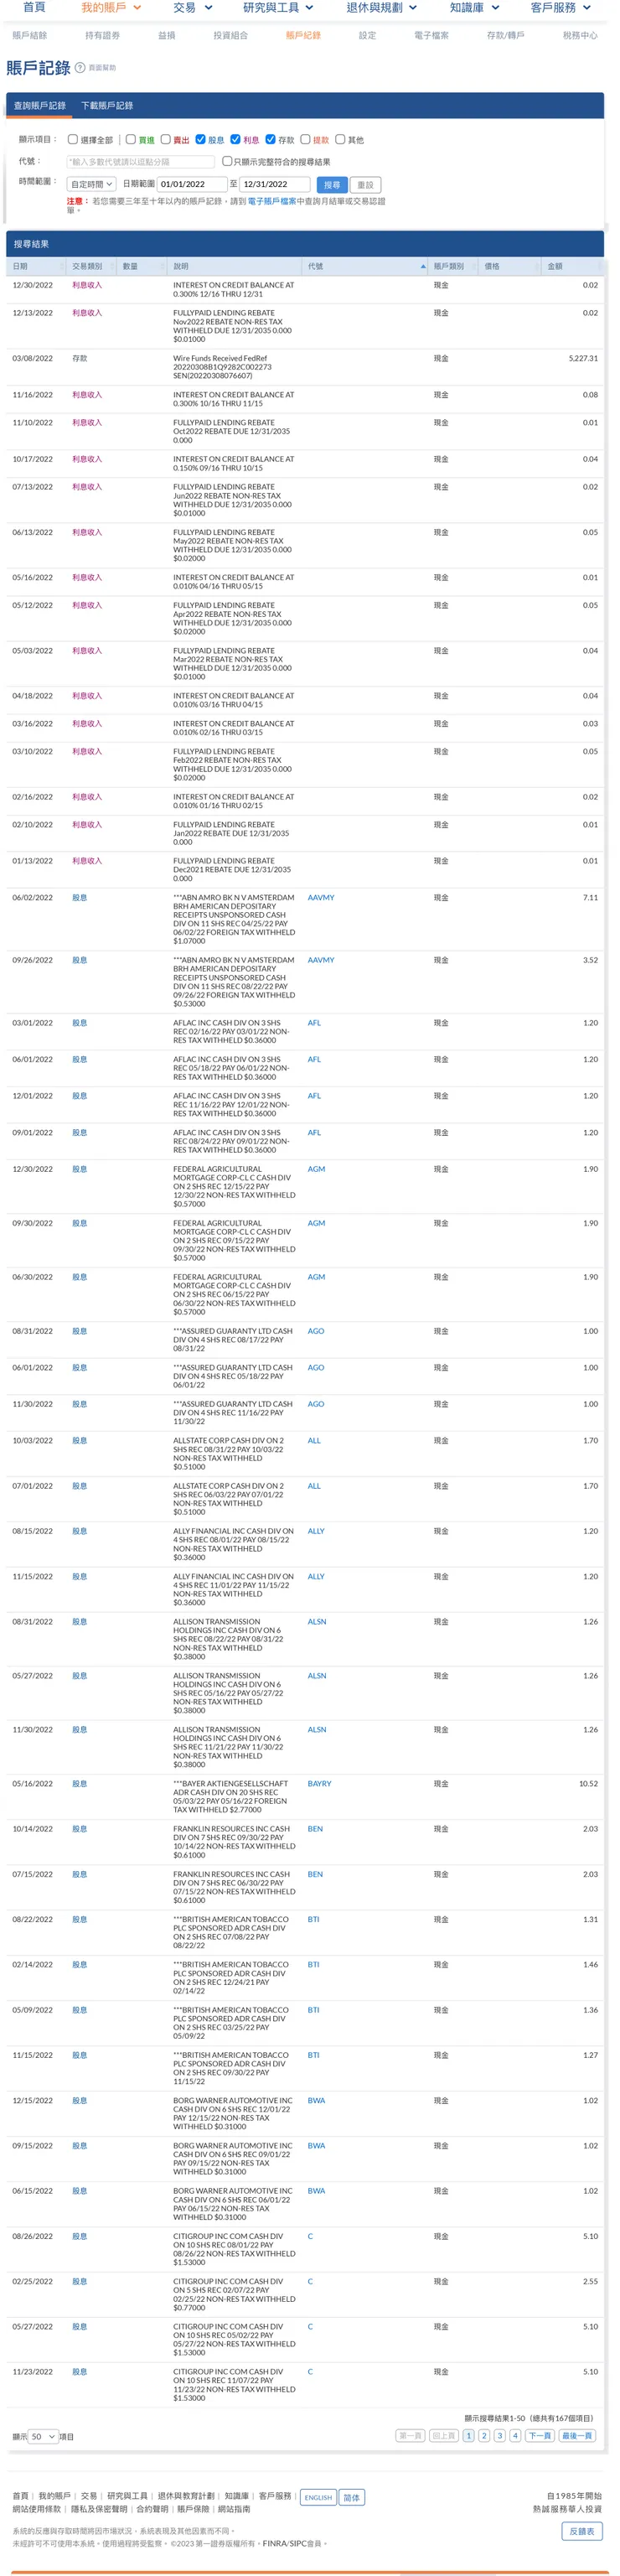
Task: Click the 搜尋 search button
Action: coord(332,185)
